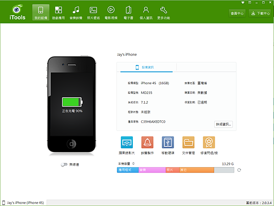This screenshot has width=274, height=206.
Task: Click the sales region 臺灣省 value
Action: coord(202,83)
